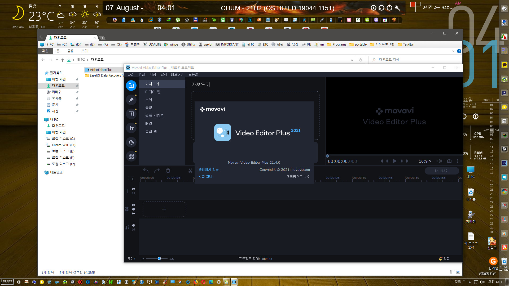Take a snapshot with camera icon
The image size is (509, 286).
tap(449, 161)
